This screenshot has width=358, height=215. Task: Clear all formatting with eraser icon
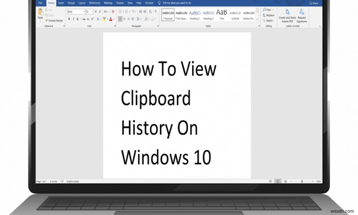pyautogui.click(x=113, y=12)
